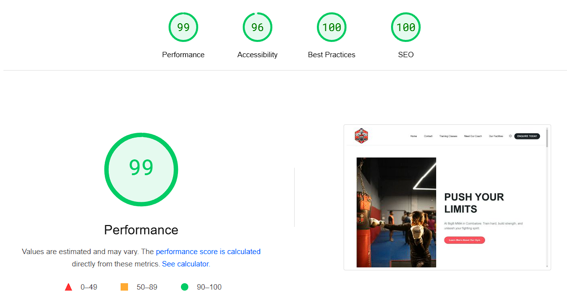The height and width of the screenshot is (299, 567).
Task: Open the performance score is calculated link
Action: (208, 252)
